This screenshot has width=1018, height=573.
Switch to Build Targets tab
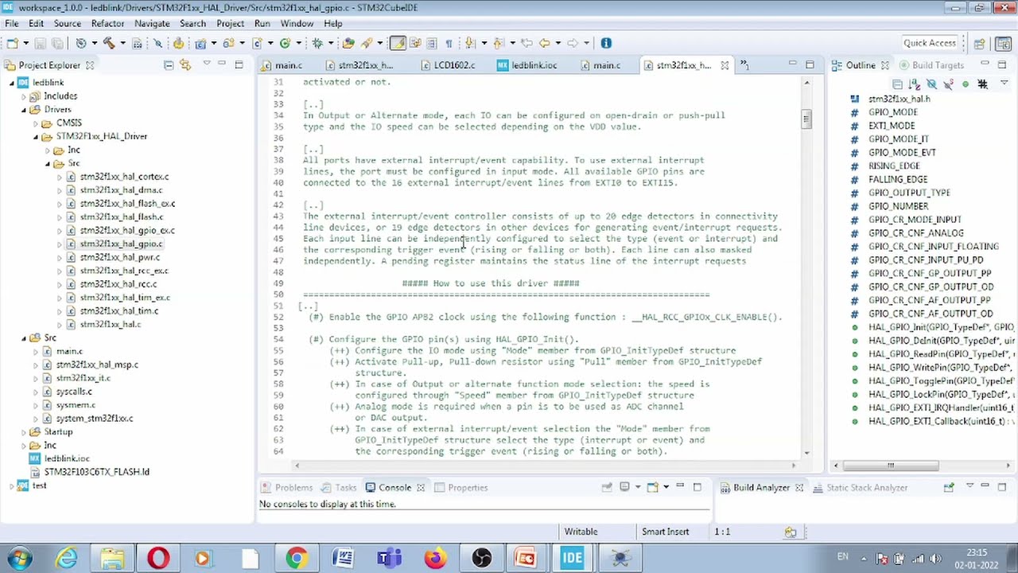tap(931, 65)
